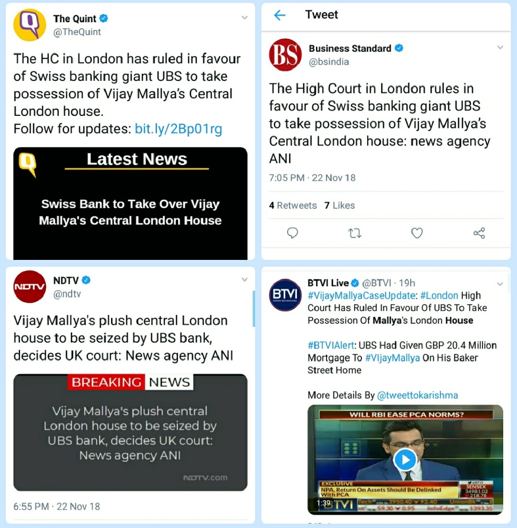This screenshot has height=528, width=517.
Task: Play the BTVI video
Action: tap(405, 460)
